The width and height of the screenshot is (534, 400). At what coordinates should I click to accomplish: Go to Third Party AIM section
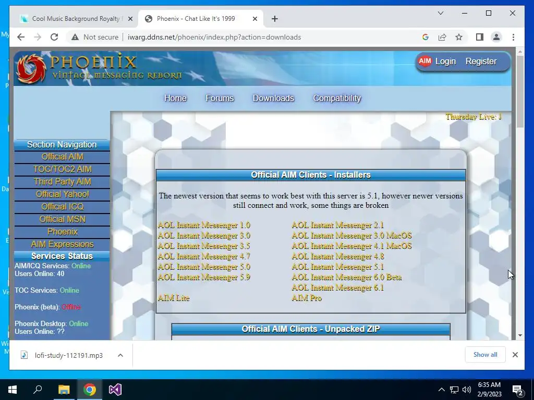coord(62,182)
